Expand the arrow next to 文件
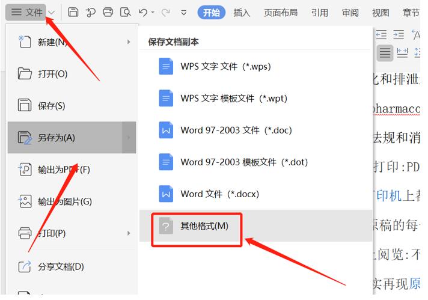This screenshot has width=428, height=300. (51, 13)
